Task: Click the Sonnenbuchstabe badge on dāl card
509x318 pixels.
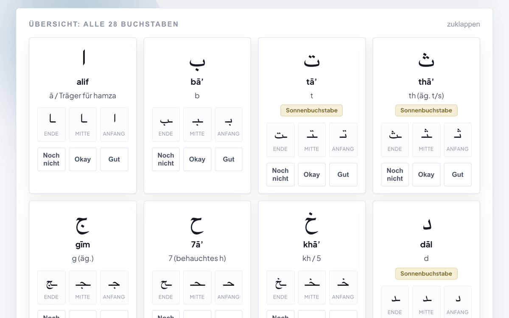Action: [x=426, y=273]
